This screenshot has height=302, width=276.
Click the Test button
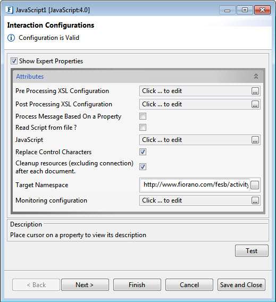(x=252, y=251)
